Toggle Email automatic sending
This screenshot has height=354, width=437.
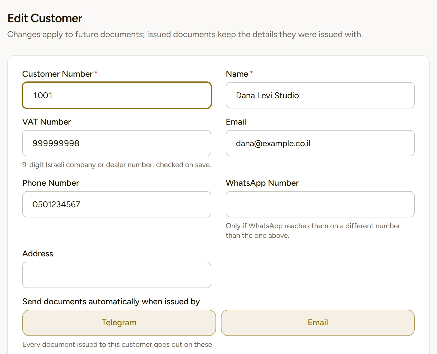coord(318,323)
